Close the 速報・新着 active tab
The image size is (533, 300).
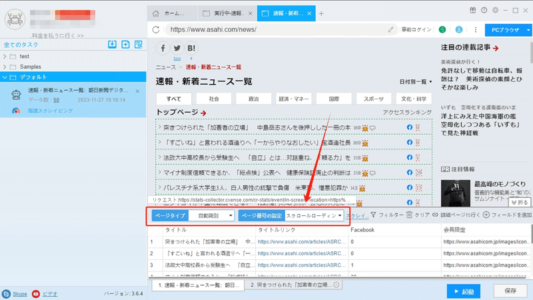pos(309,13)
